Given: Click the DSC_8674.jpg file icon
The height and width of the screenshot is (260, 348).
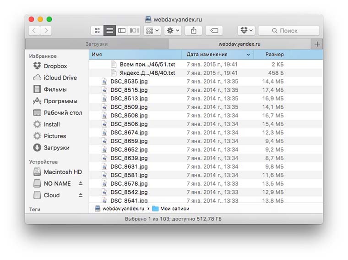Looking at the screenshot, I should point(104,133).
